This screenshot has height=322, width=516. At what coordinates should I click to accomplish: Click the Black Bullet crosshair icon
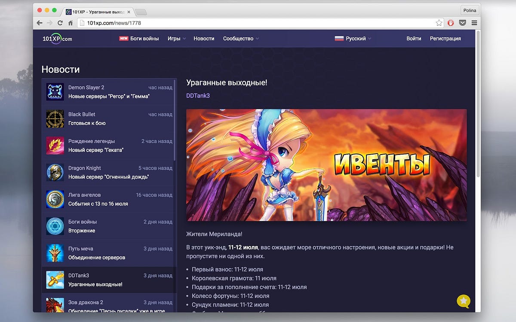[55, 118]
